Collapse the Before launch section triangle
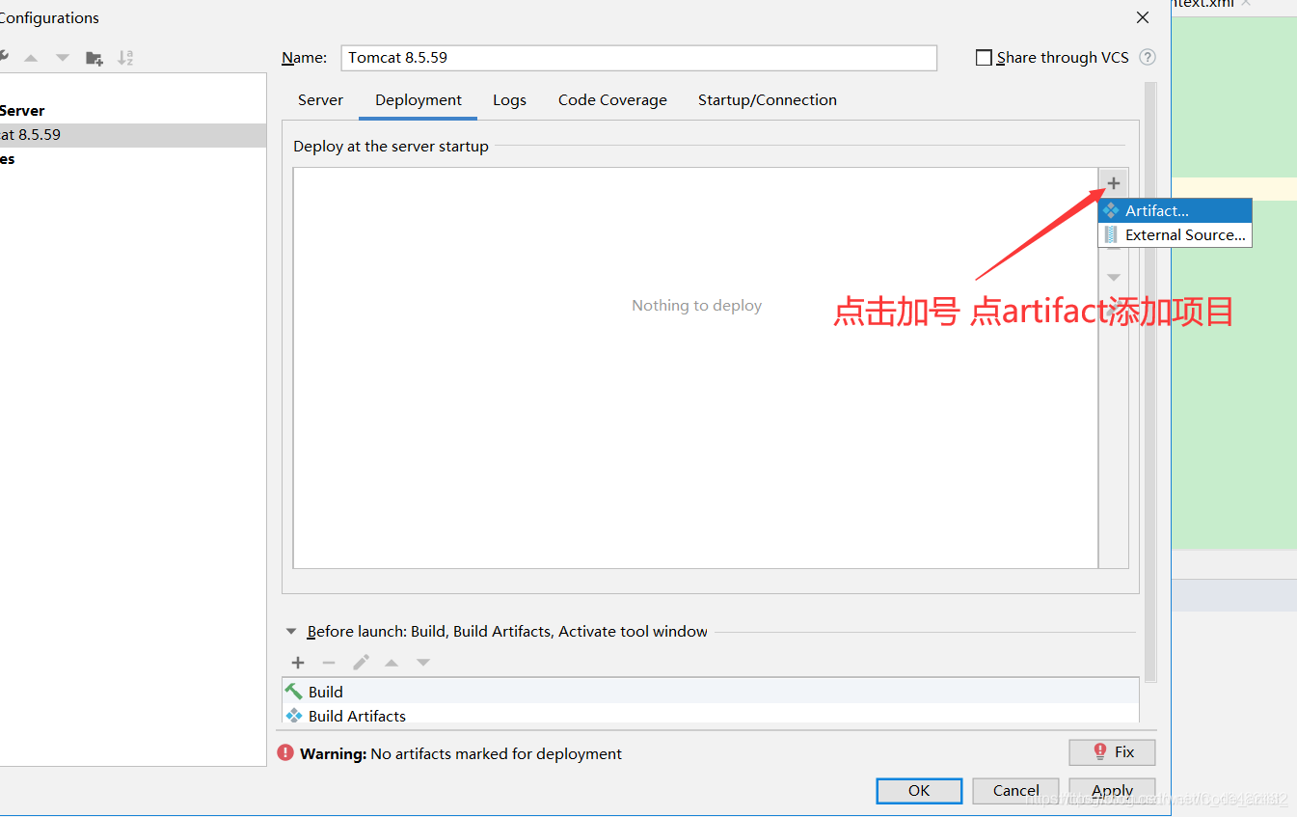Screen dimensions: 1297x817 pos(291,632)
